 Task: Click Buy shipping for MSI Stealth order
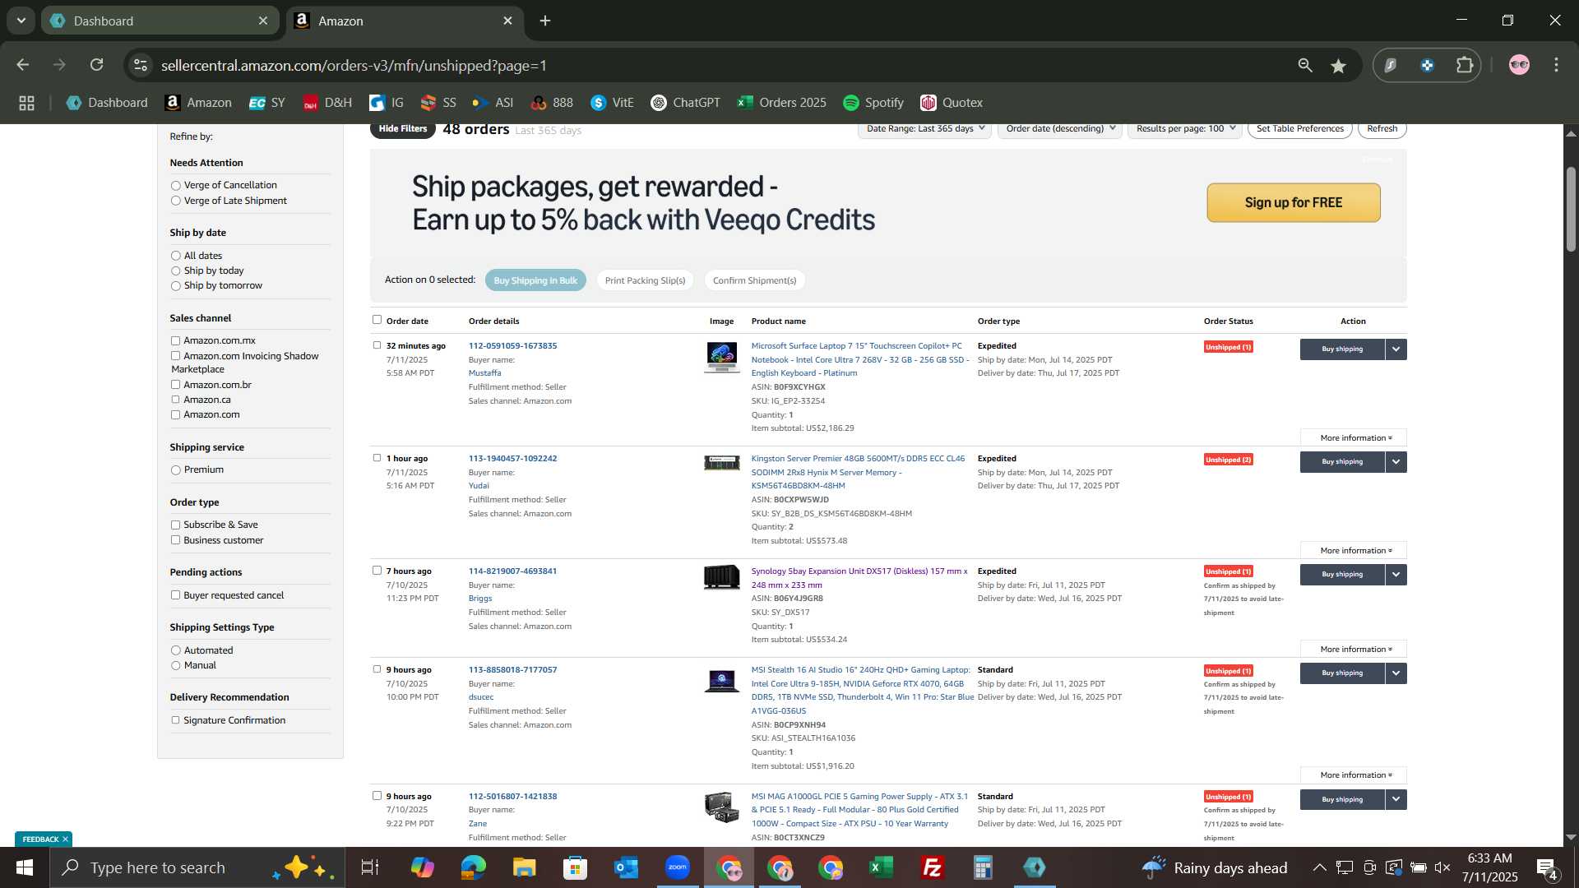1342,673
